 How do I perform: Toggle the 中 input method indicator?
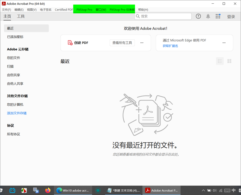click(x=233, y=190)
